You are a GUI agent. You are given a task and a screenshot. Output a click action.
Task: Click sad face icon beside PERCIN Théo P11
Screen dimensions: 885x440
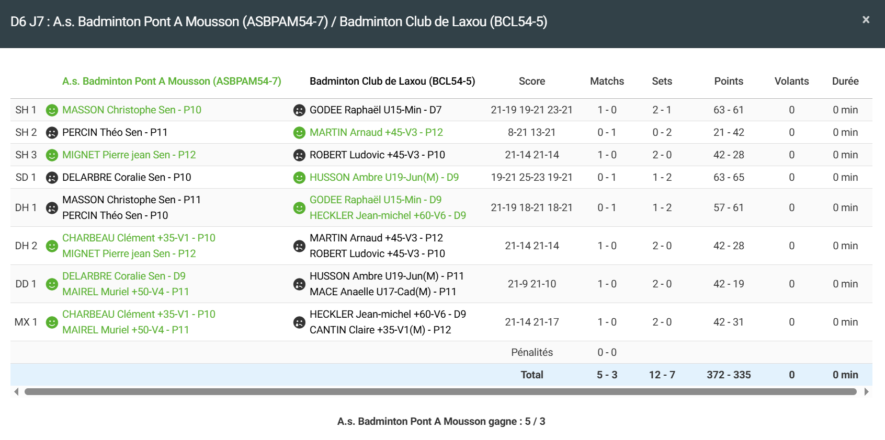pos(52,133)
